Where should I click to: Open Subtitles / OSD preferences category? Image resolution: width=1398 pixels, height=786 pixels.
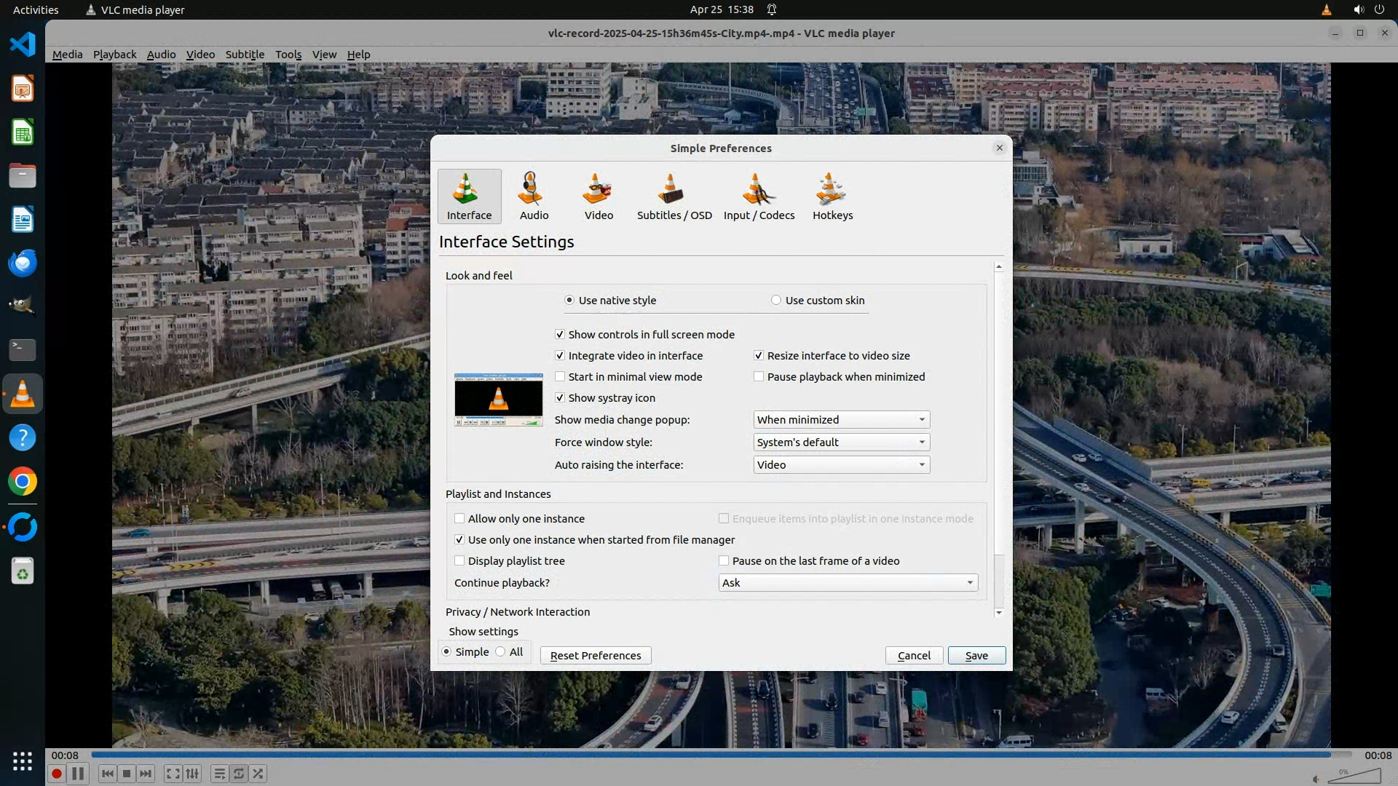(x=674, y=196)
